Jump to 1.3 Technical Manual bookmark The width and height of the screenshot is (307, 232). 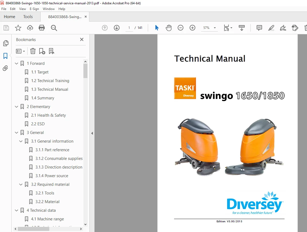click(x=50, y=89)
